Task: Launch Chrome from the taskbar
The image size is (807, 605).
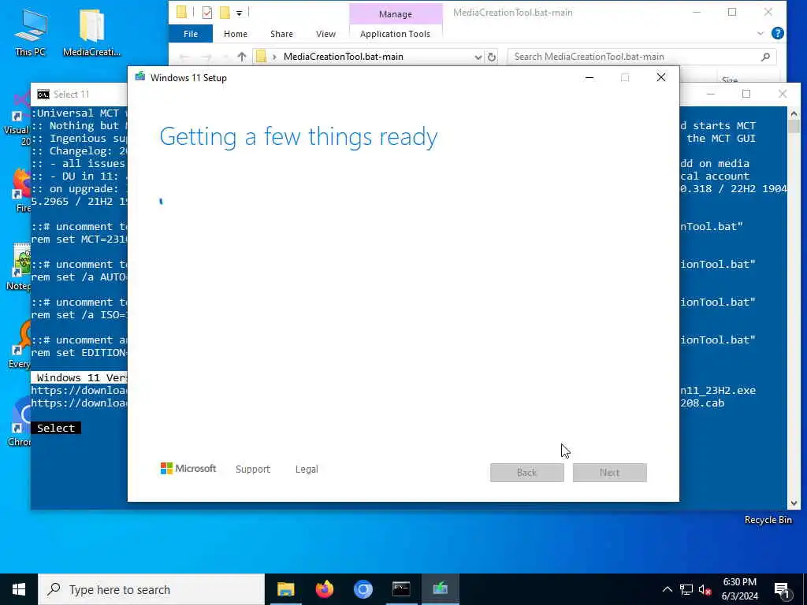Action: (363, 589)
